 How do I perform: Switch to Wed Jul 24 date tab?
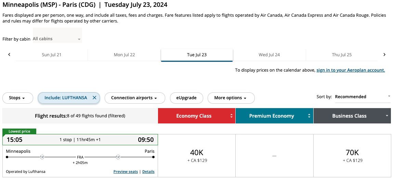[x=269, y=55]
